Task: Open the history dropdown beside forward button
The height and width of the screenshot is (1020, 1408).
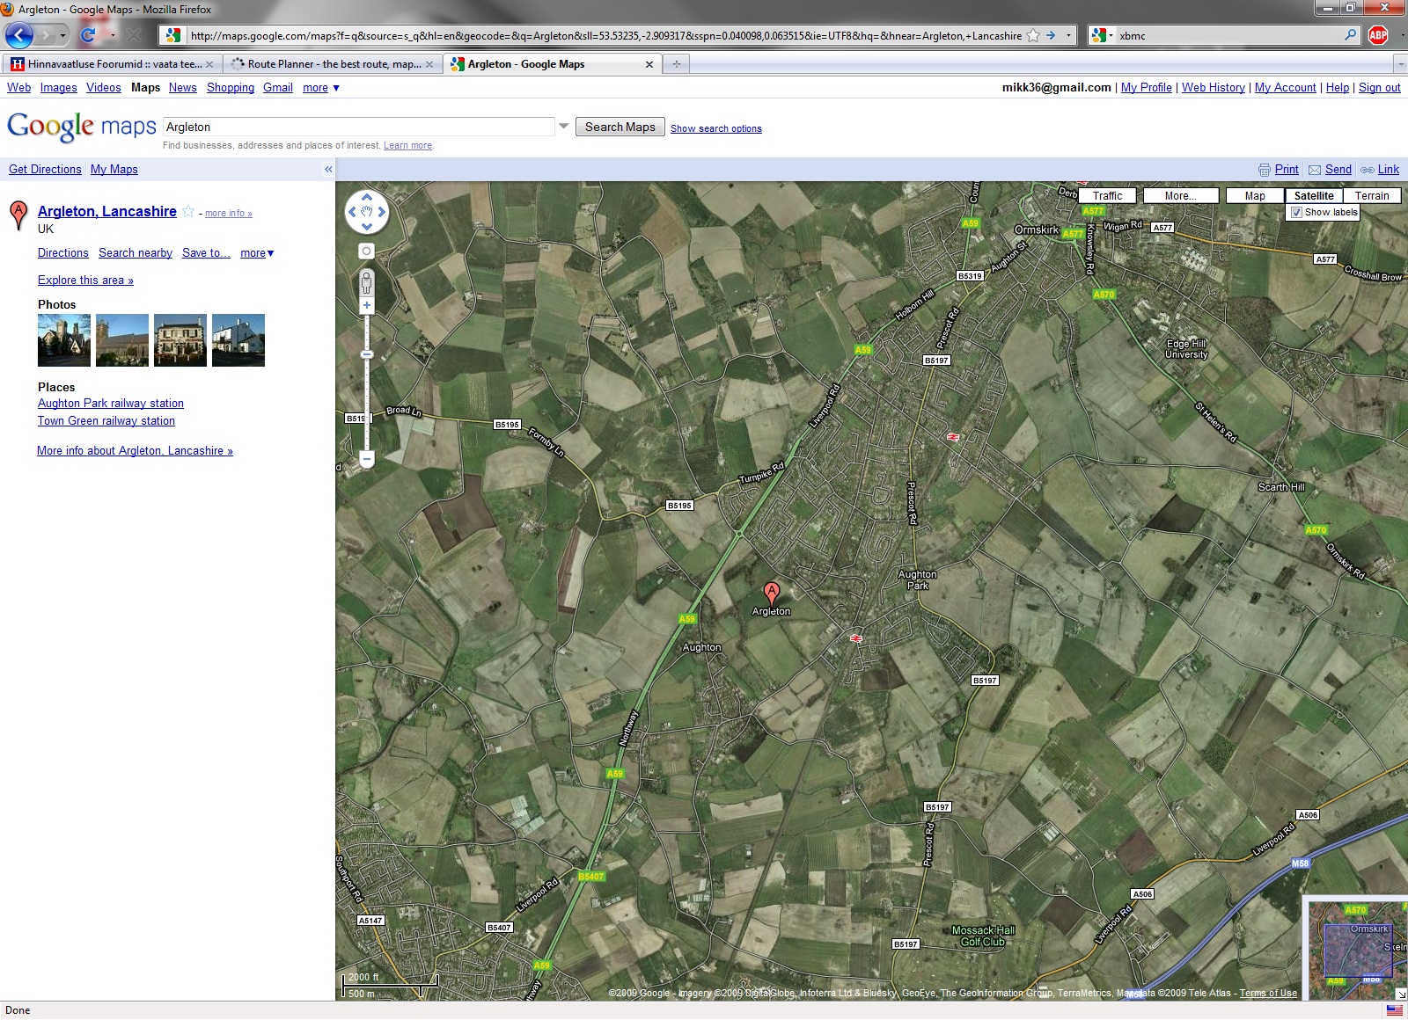Action: coord(62,36)
